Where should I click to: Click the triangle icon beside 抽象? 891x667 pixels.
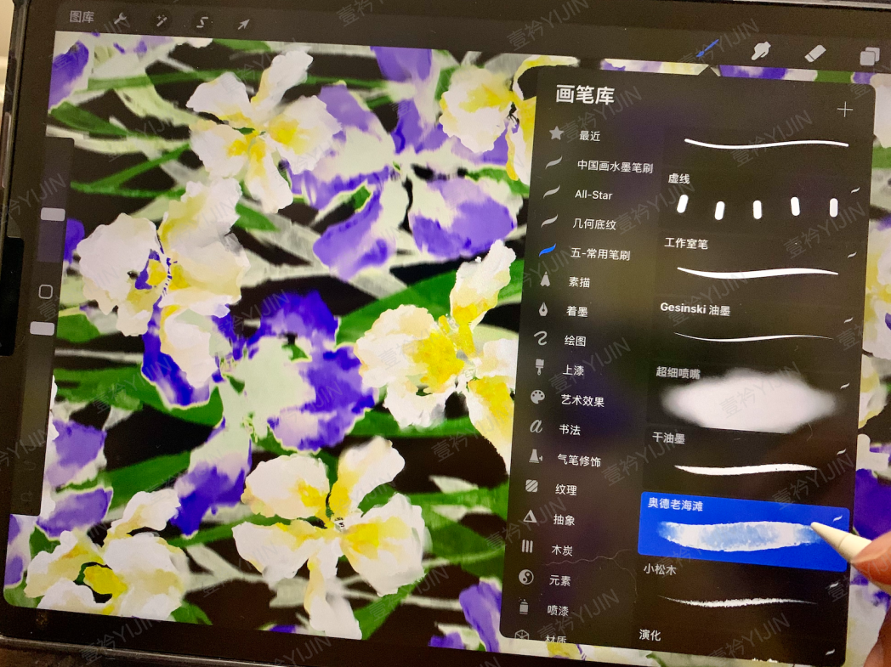coord(531,516)
